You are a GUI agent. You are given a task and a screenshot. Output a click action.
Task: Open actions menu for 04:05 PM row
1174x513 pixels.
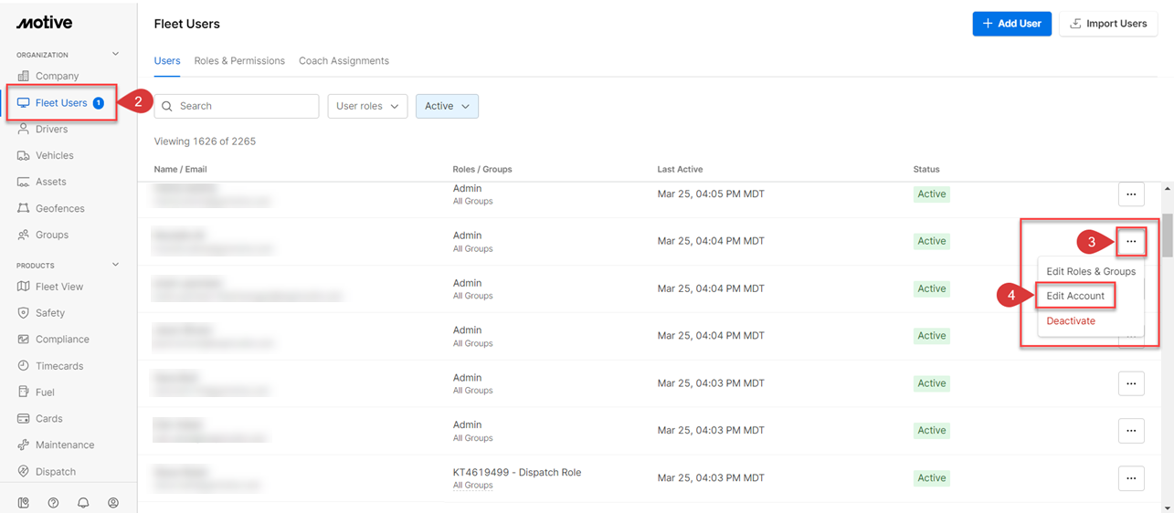tap(1131, 194)
